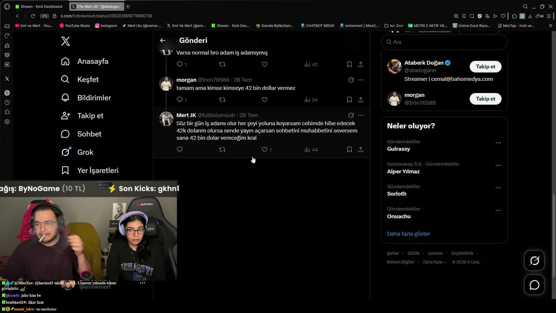The image size is (556, 313).
Task: Open the browser downloads icon
Action: pyautogui.click(x=530, y=16)
